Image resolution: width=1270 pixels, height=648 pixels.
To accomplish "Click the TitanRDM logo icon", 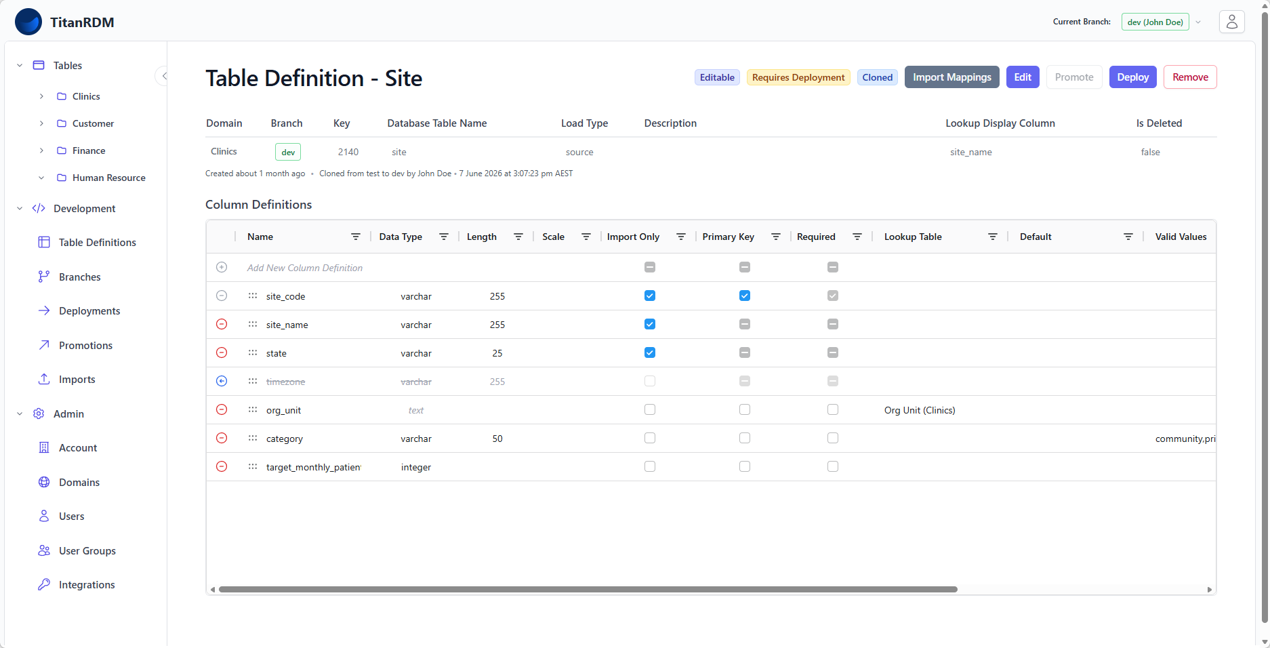I will click(x=28, y=22).
